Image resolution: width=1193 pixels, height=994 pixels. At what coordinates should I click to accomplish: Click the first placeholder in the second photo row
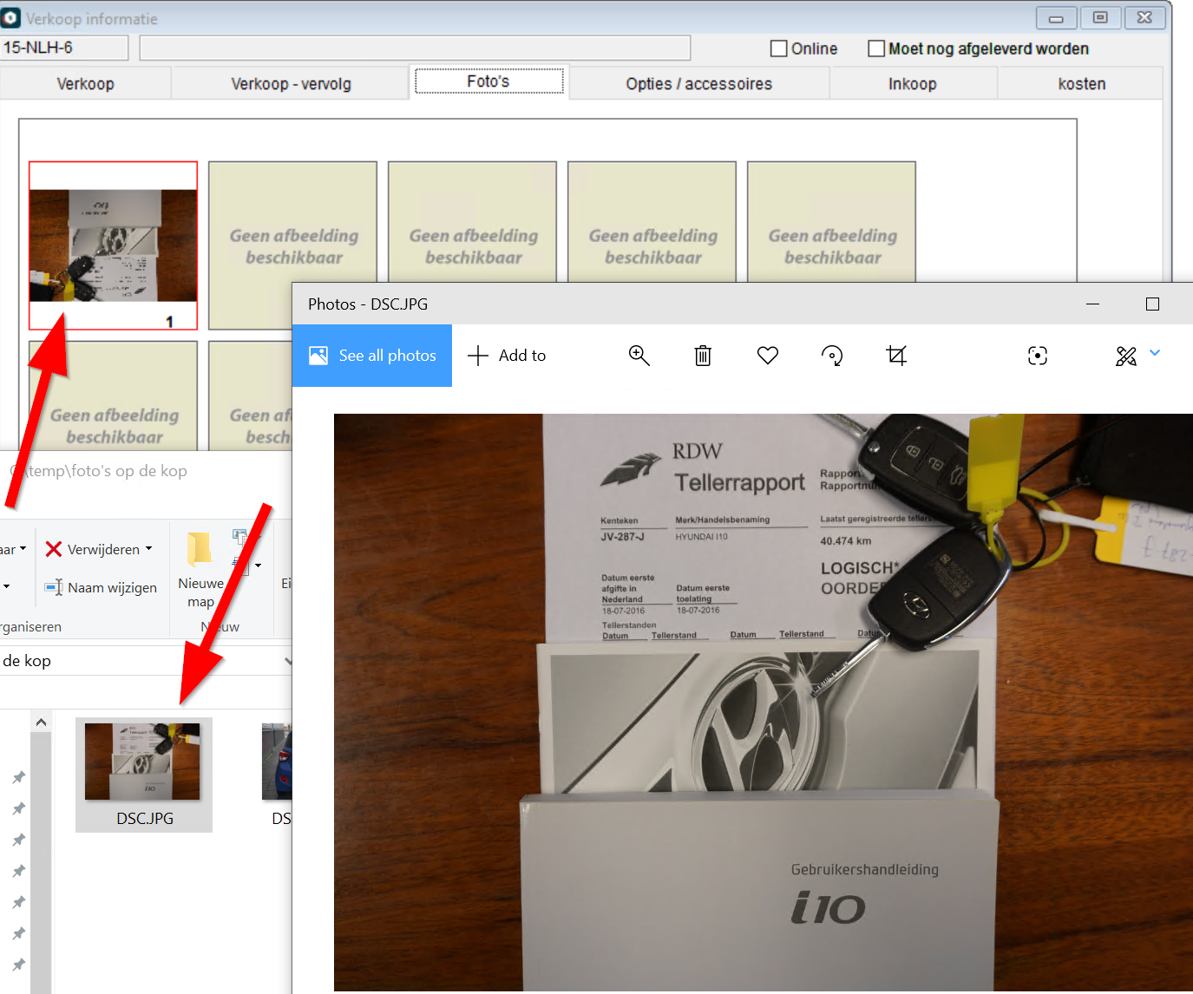(x=113, y=396)
